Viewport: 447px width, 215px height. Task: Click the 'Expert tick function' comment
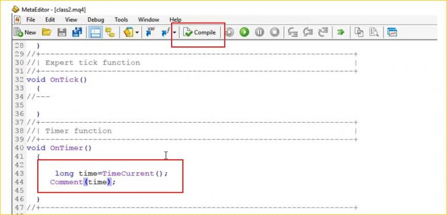[x=93, y=63]
